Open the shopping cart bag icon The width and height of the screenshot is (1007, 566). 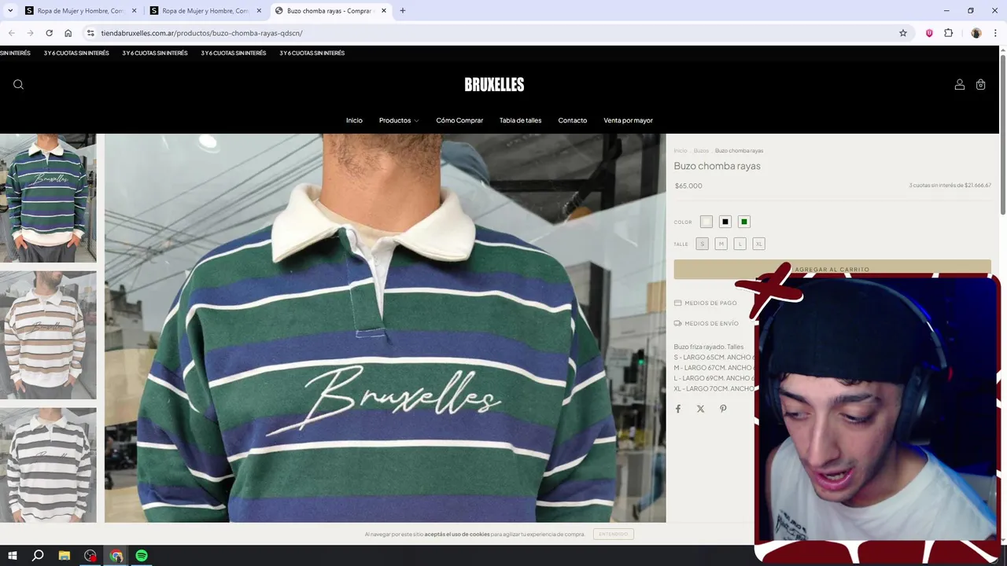coord(980,85)
